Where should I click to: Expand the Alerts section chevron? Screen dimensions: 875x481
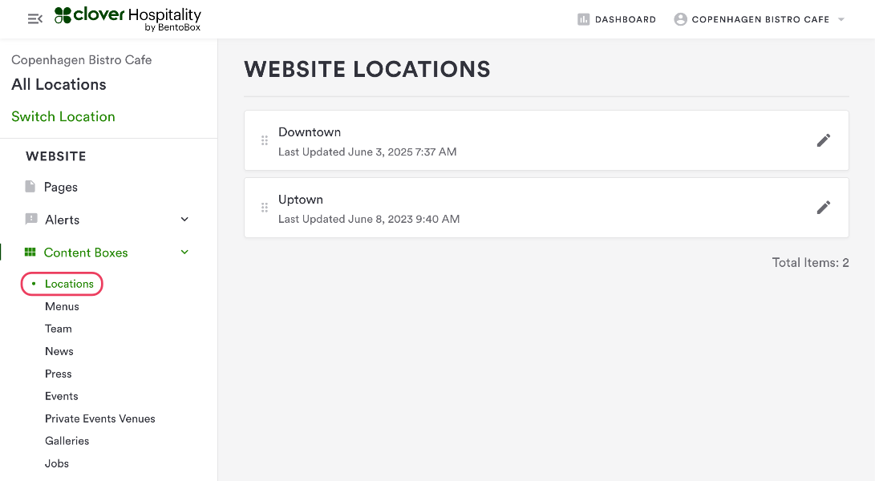pyautogui.click(x=184, y=220)
